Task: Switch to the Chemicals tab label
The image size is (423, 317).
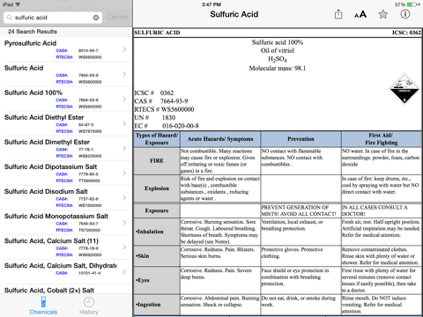Action: [x=43, y=312]
